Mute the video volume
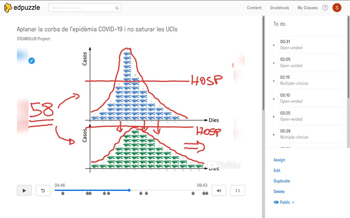 (x=219, y=191)
